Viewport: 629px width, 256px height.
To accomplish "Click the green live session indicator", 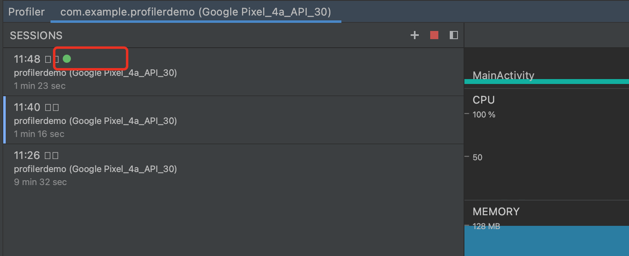I will click(67, 59).
